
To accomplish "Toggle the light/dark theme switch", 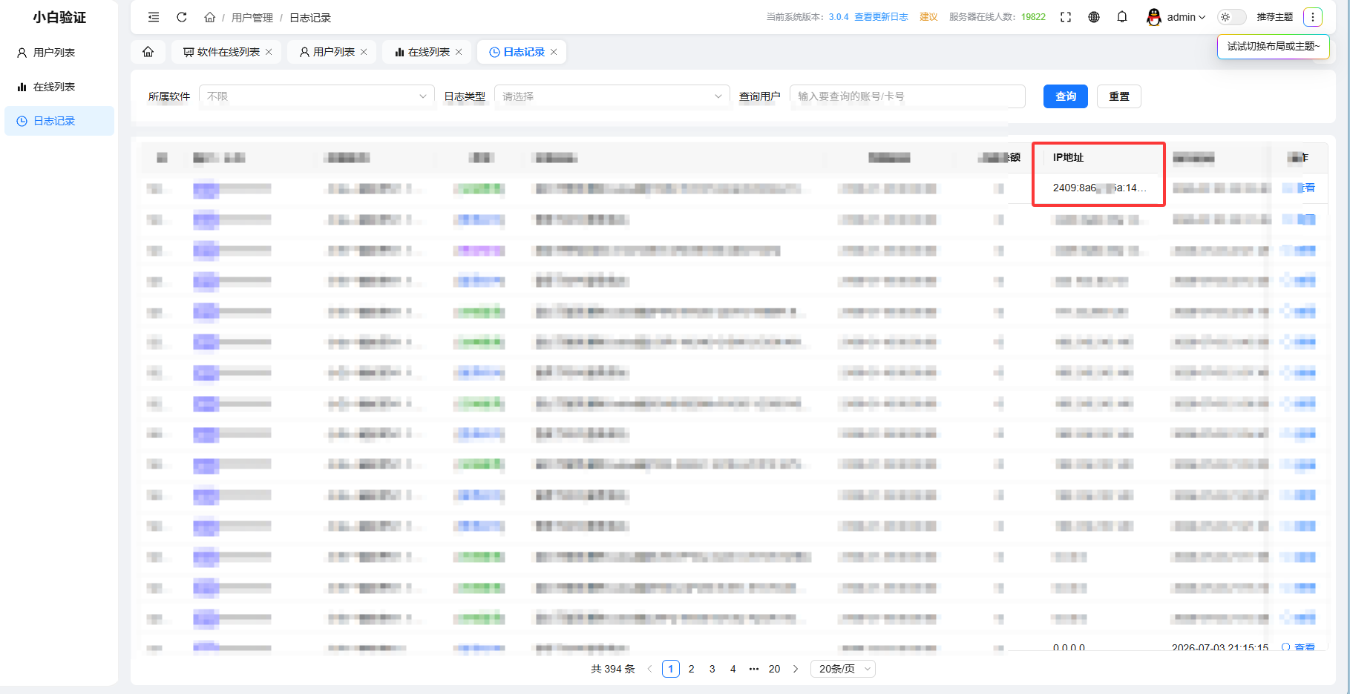I will coord(1232,17).
